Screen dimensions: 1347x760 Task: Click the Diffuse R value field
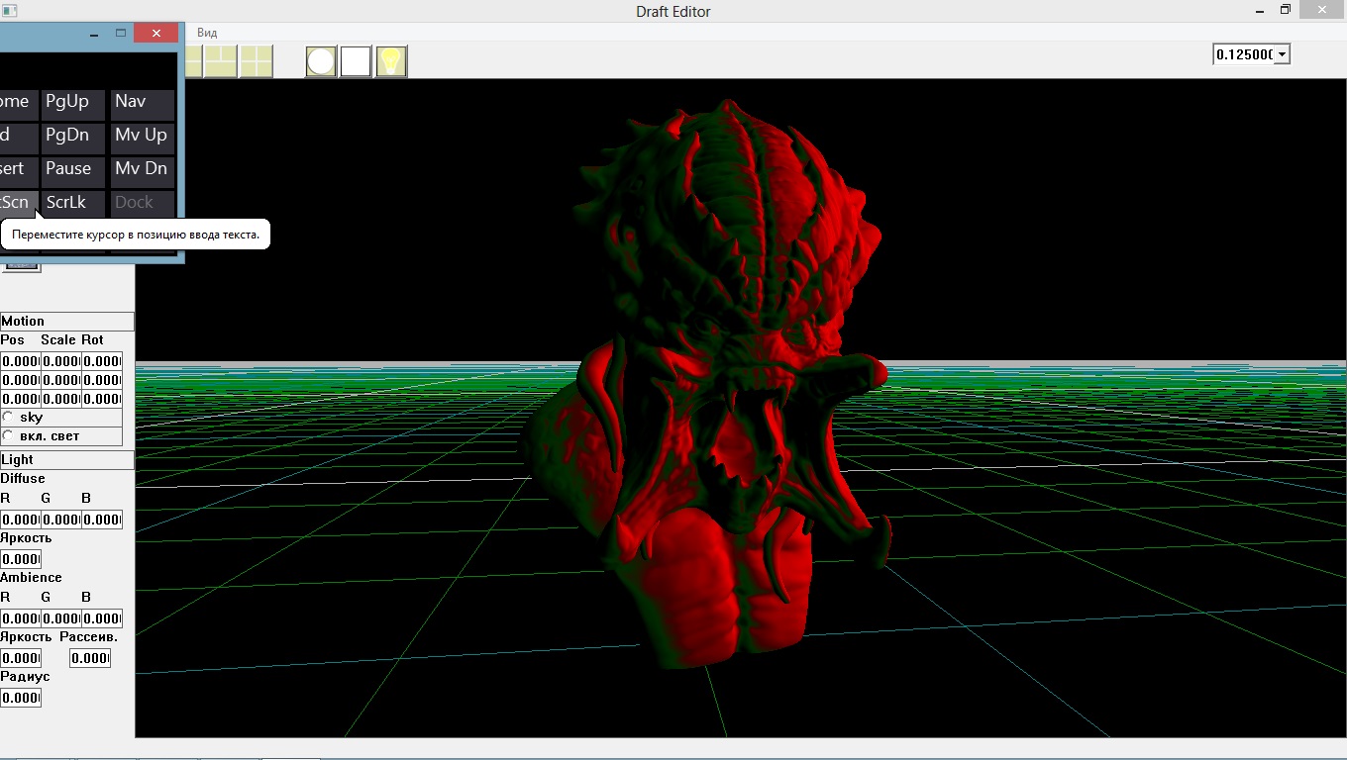coord(20,520)
